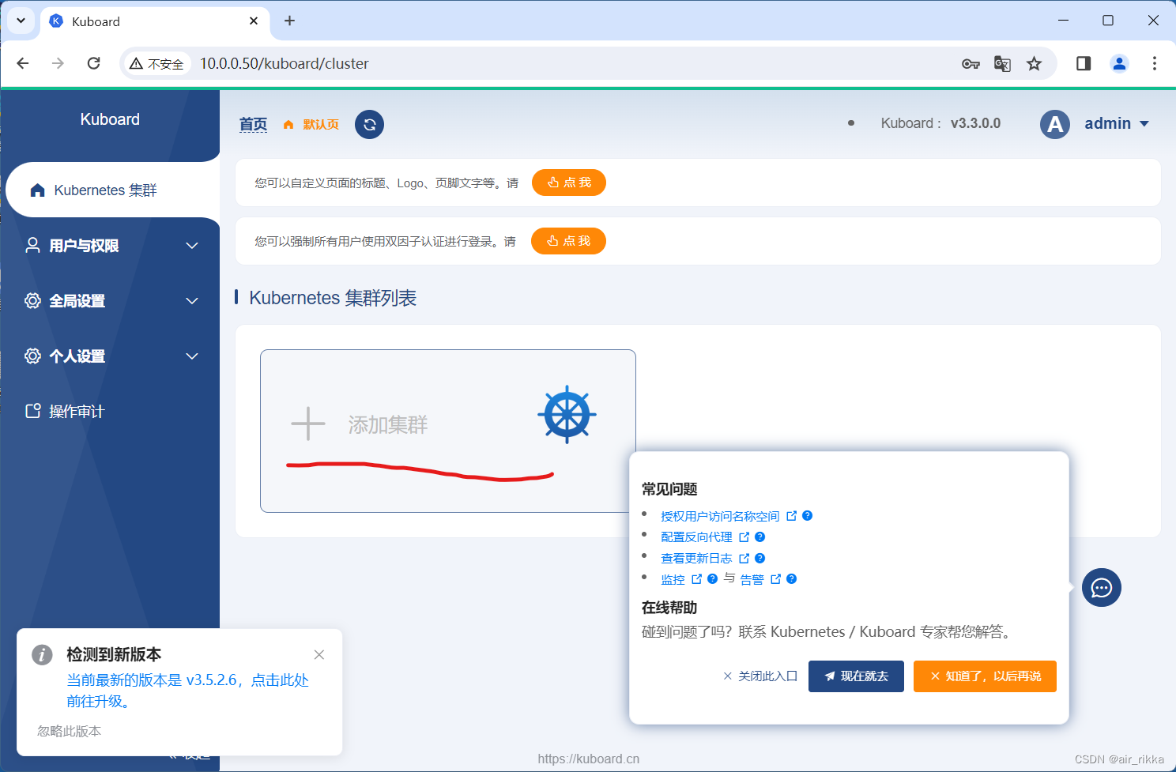Viewport: 1176px width, 772px height.
Task: Open 配置反向代理 link
Action: (696, 537)
